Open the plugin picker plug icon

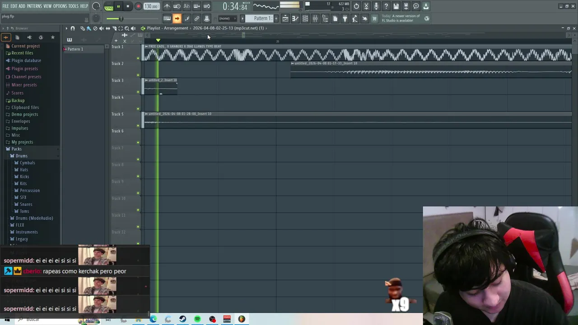click(x=345, y=19)
